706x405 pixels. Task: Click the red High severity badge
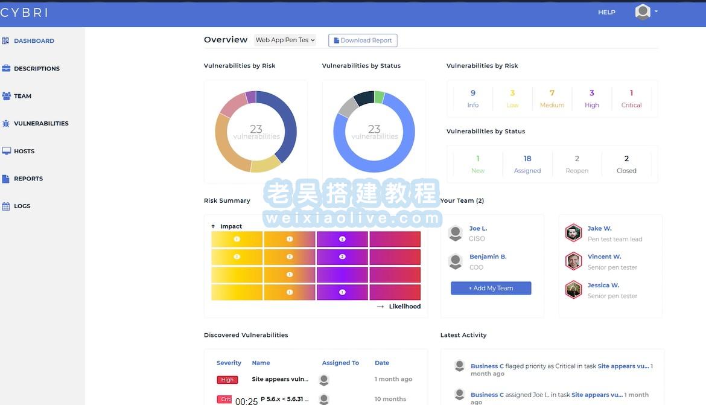[227, 380]
